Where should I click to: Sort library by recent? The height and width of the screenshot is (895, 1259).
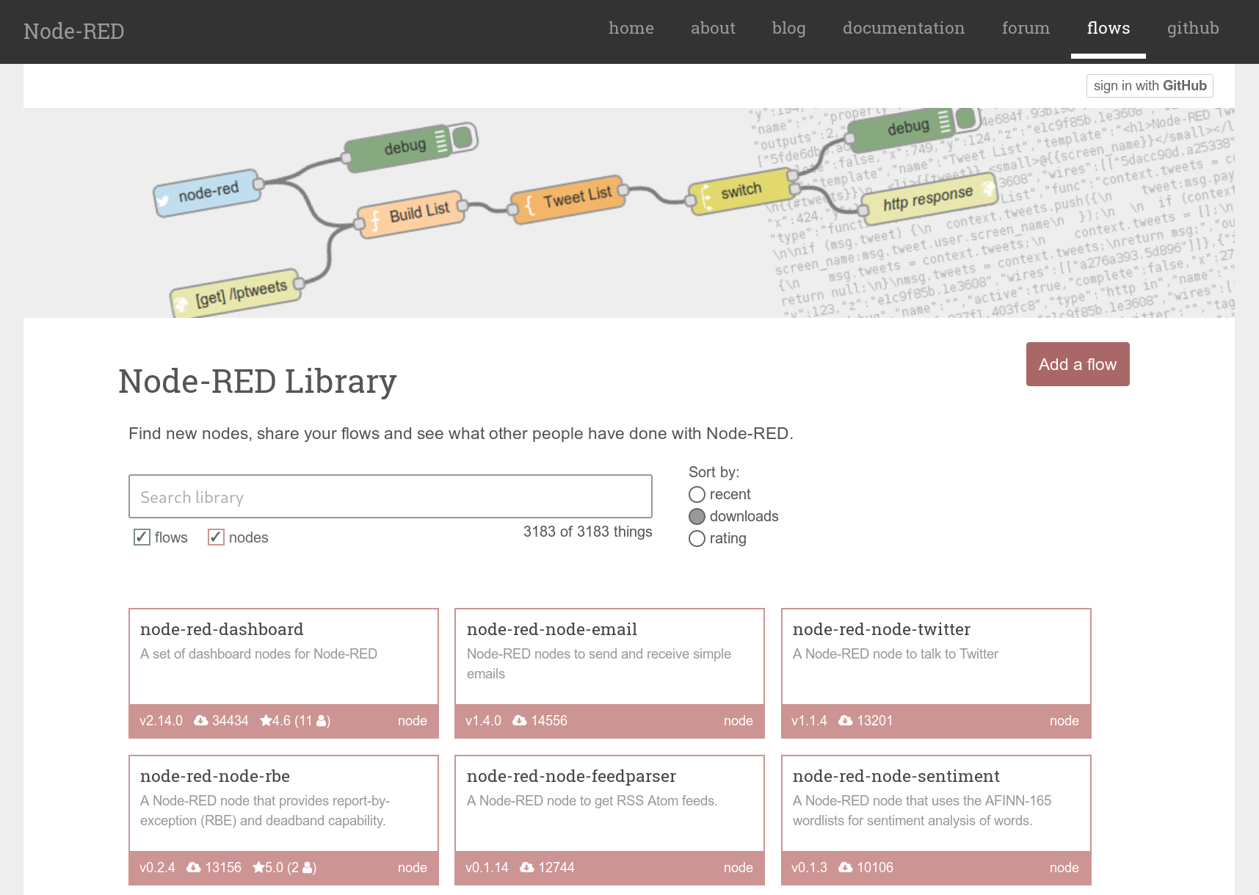pyautogui.click(x=697, y=495)
